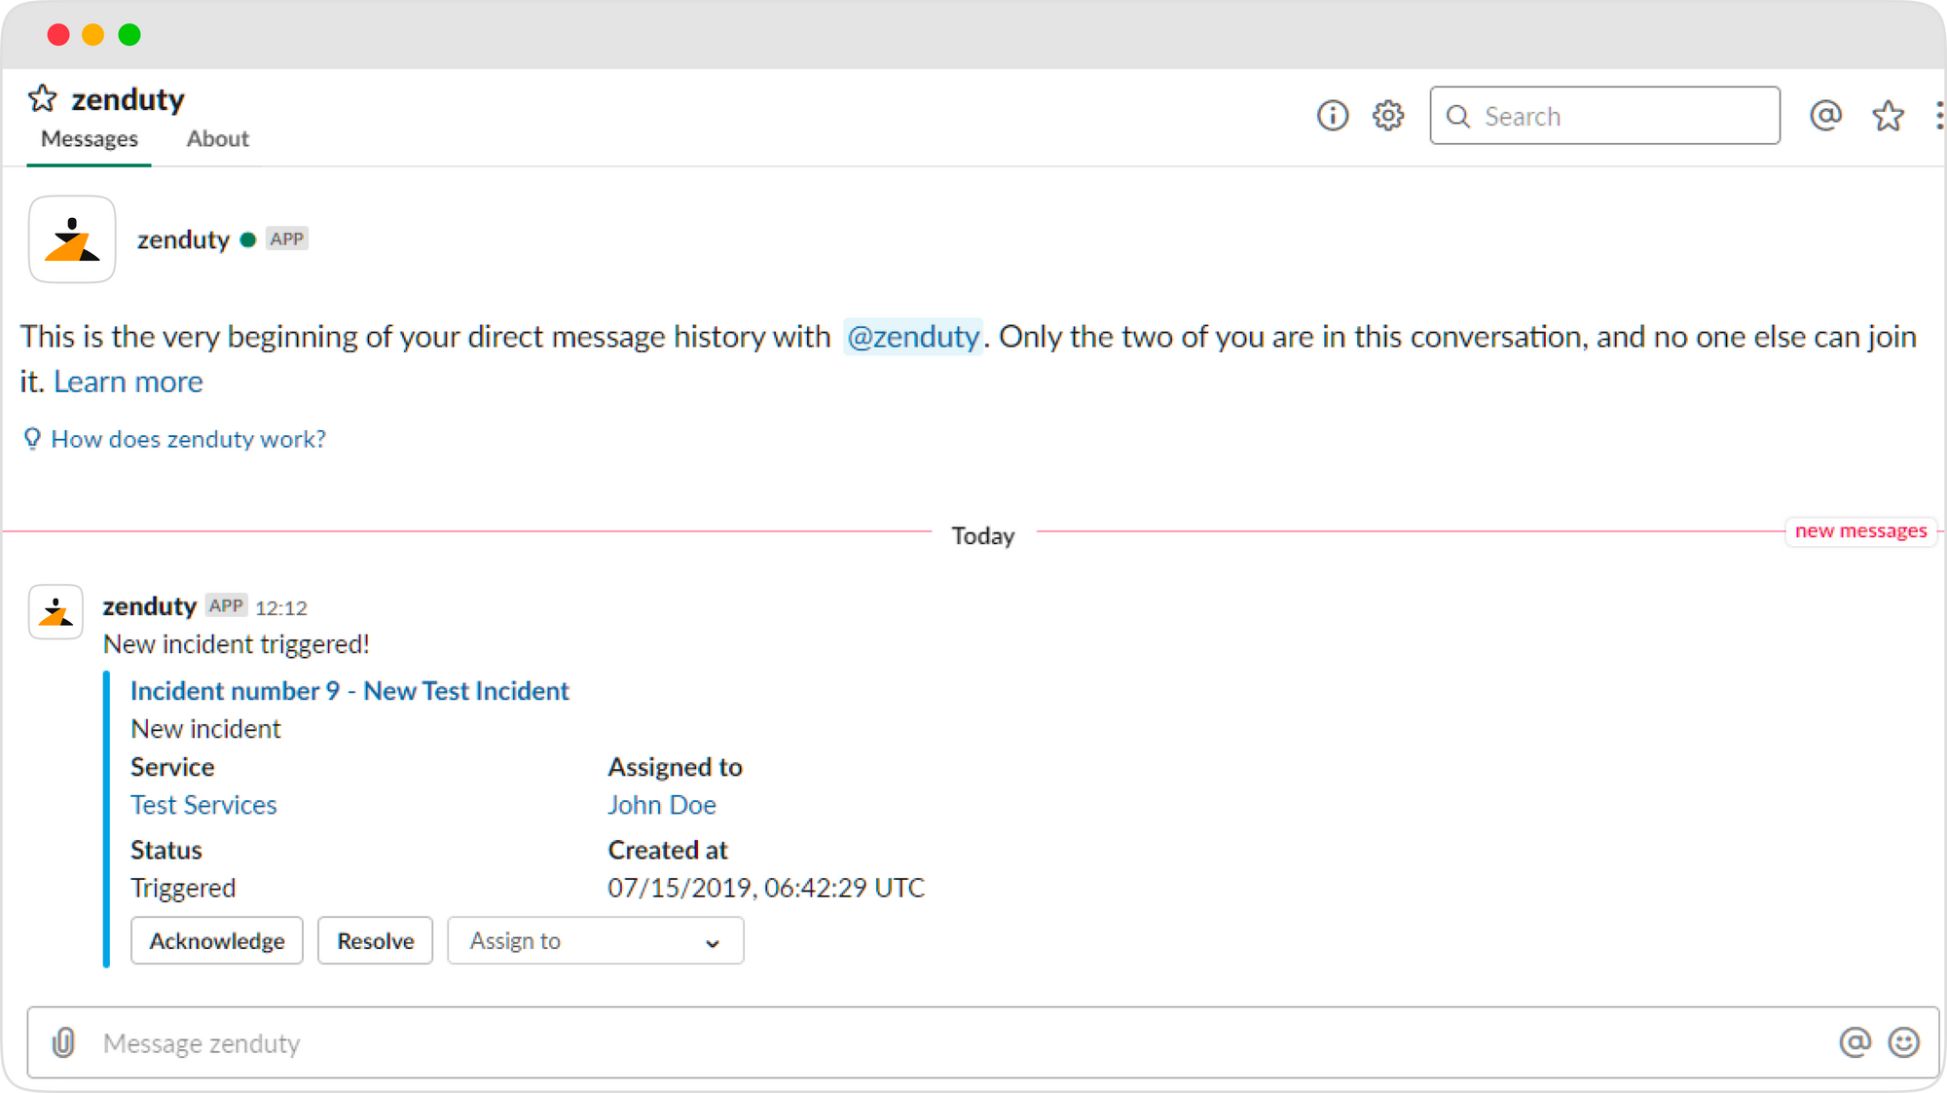Expand the Assign to dropdown

(596, 941)
